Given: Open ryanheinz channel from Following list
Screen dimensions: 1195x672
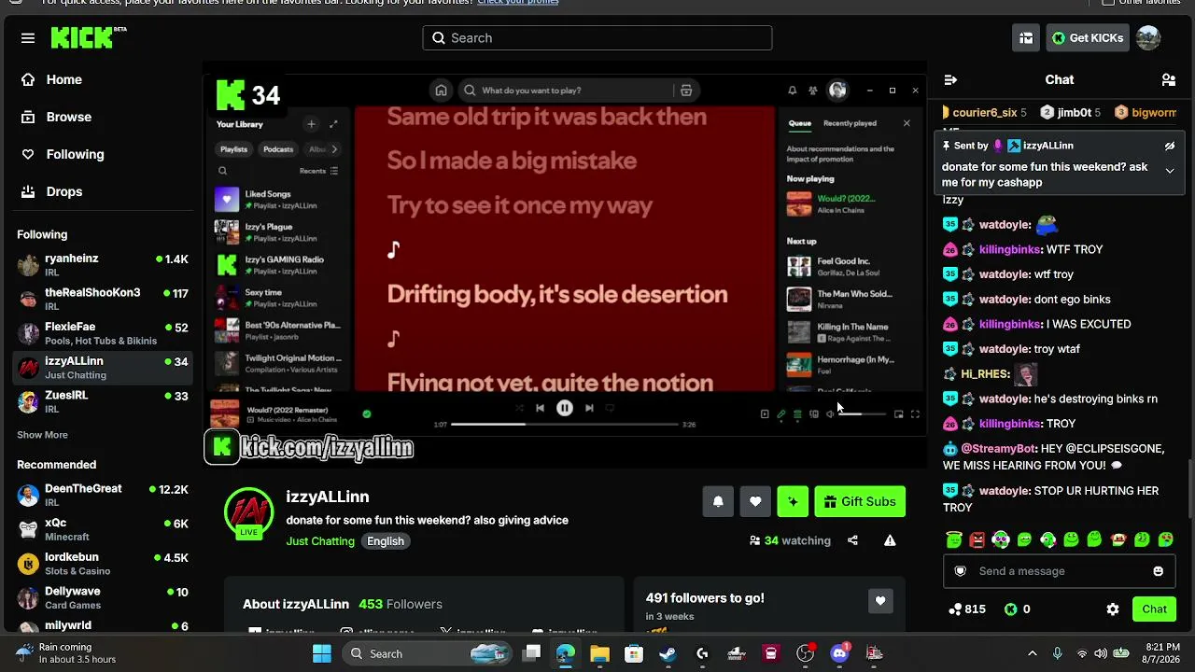Looking at the screenshot, I should 103,265.
